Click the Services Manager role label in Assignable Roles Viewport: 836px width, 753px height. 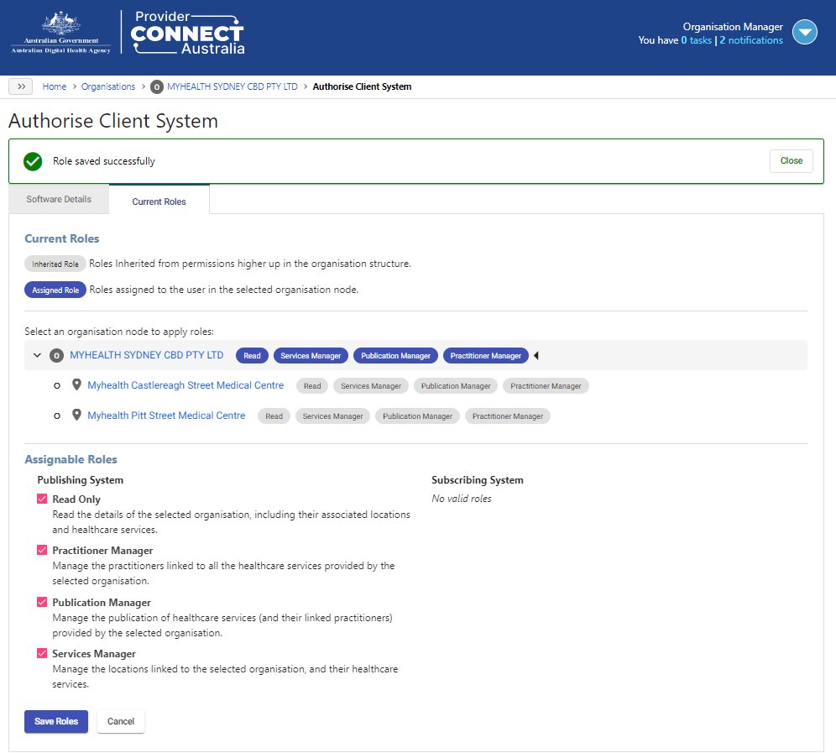click(94, 654)
